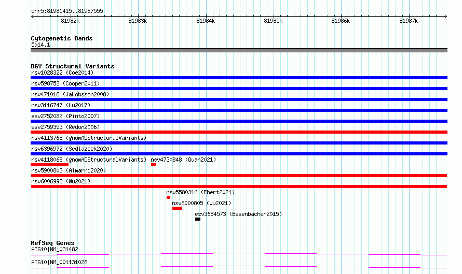Viewport: 462px width, 274px height.
Task: Click the nsv598753 (Cooper2011) label
Action: [x=65, y=83]
